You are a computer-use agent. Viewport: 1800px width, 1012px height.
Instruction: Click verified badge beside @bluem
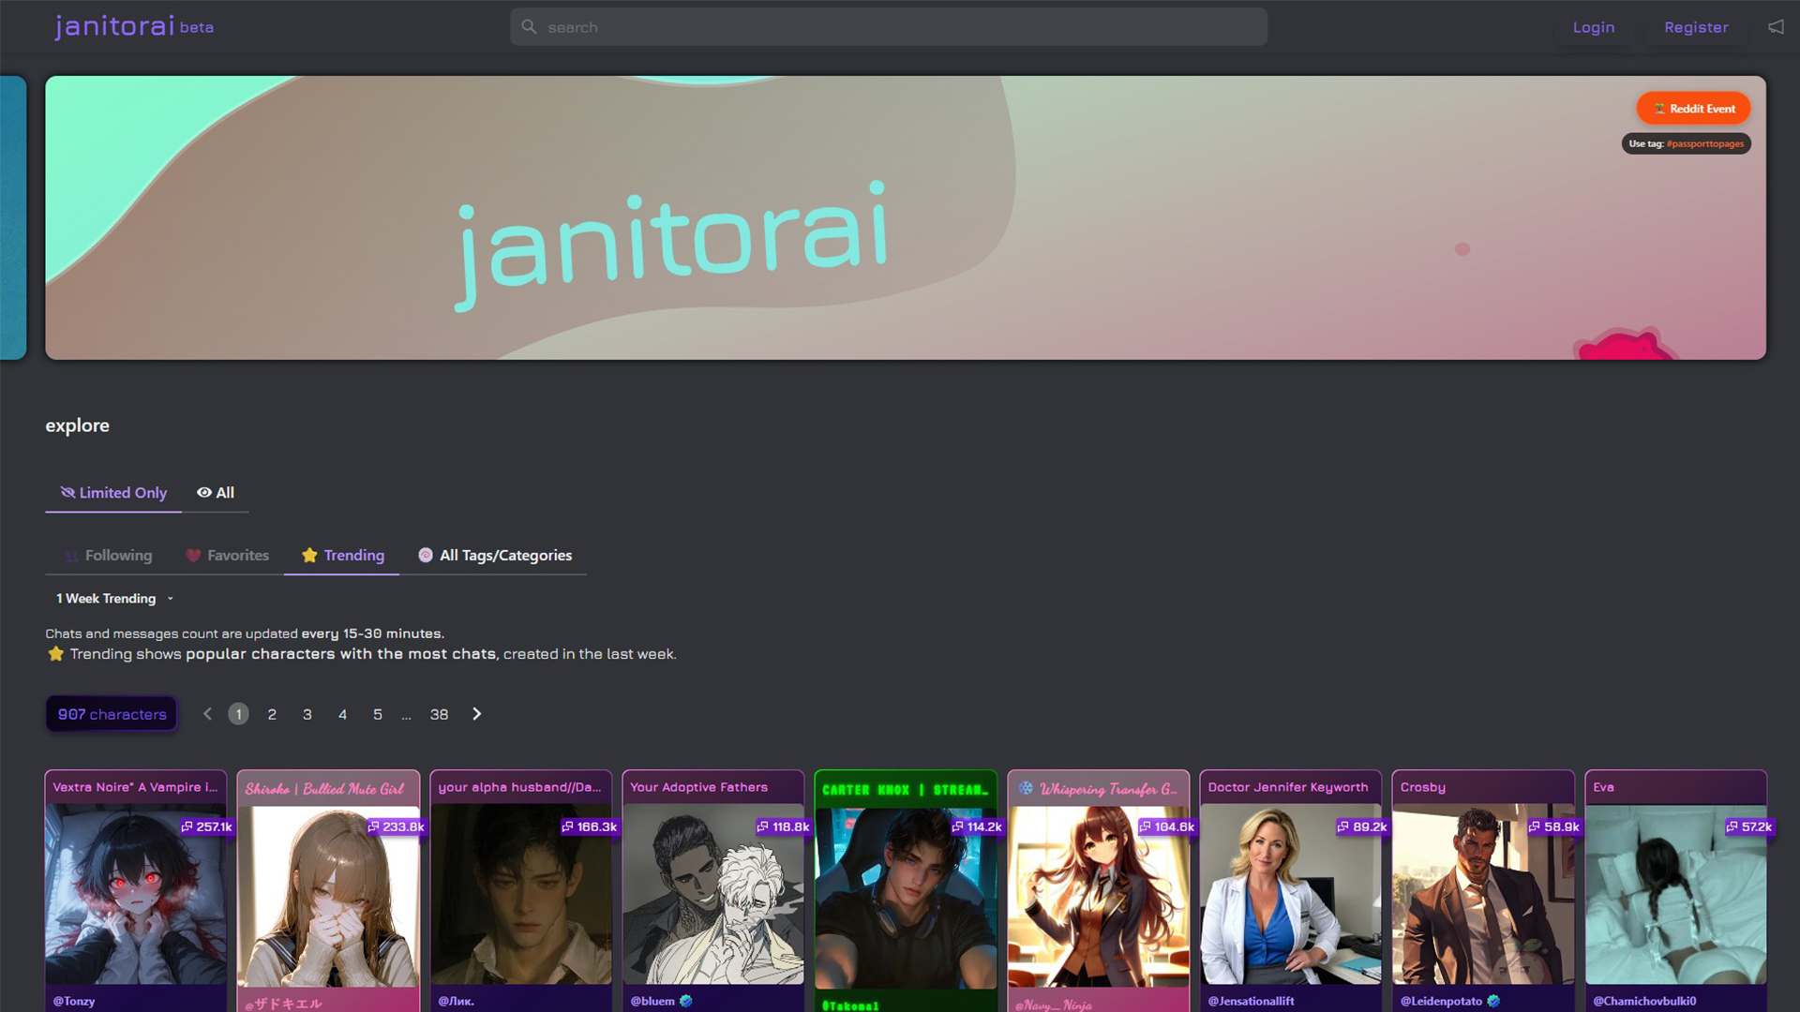click(685, 1001)
